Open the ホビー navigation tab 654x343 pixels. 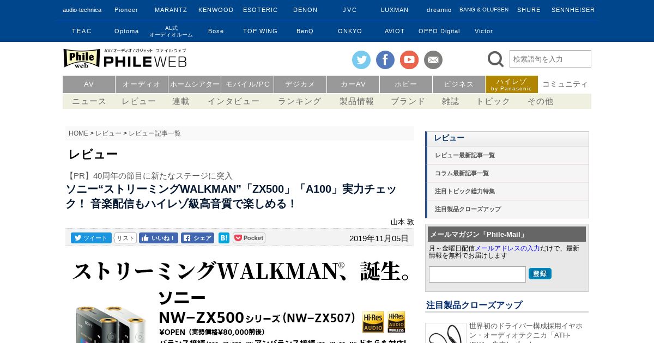tap(406, 84)
